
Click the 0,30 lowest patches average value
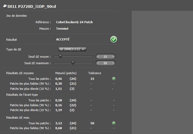click(x=59, y=84)
